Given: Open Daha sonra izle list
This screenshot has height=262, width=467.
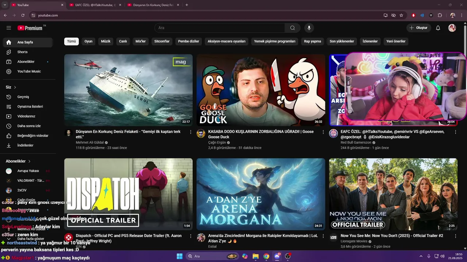Looking at the screenshot, I should point(28,126).
